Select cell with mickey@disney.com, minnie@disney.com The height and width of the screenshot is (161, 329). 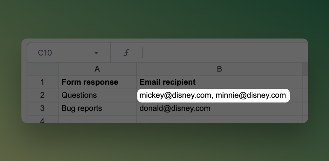click(219, 95)
